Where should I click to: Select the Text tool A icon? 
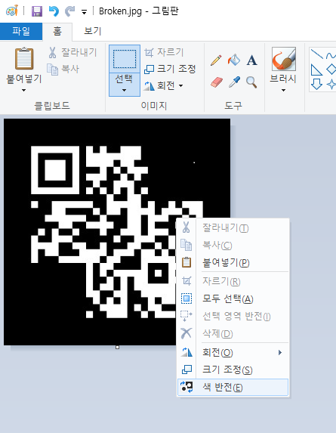click(251, 60)
